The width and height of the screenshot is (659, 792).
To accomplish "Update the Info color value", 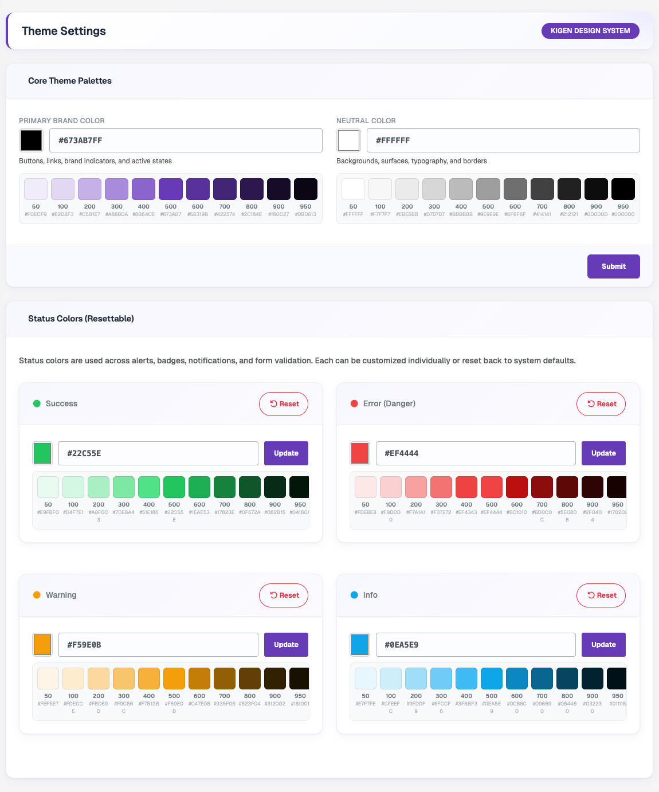I will (603, 645).
